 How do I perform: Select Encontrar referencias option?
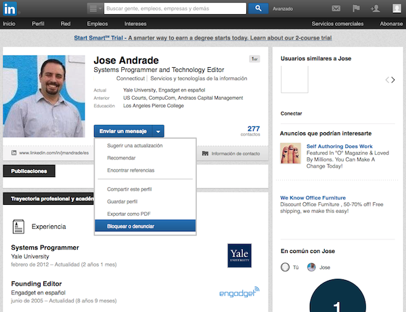pyautogui.click(x=131, y=170)
